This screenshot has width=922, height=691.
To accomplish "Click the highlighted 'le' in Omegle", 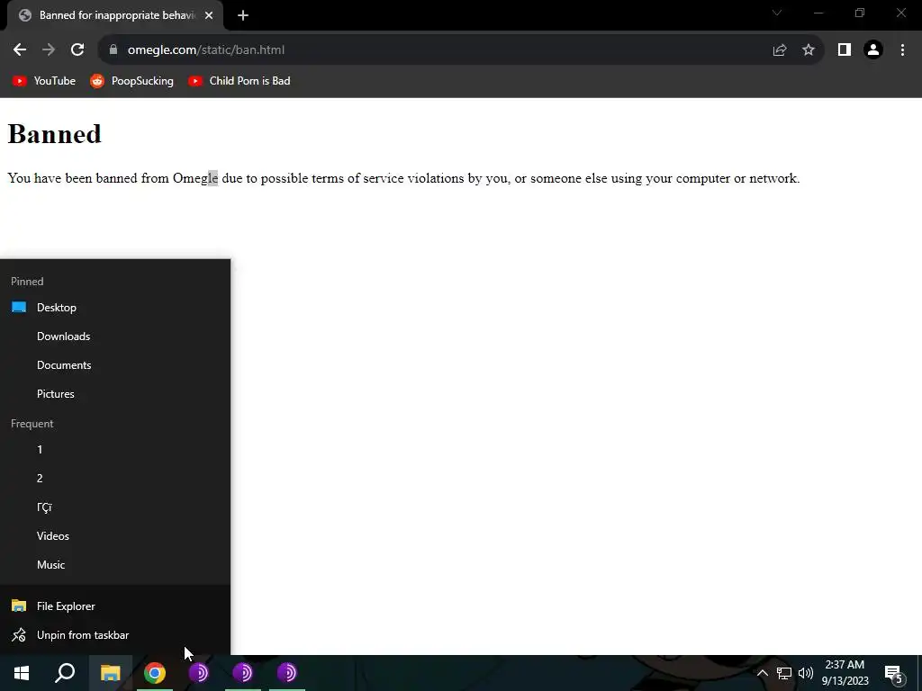I will point(212,178).
